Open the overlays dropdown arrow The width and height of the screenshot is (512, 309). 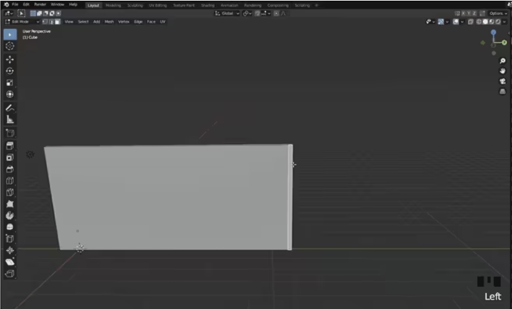point(462,22)
